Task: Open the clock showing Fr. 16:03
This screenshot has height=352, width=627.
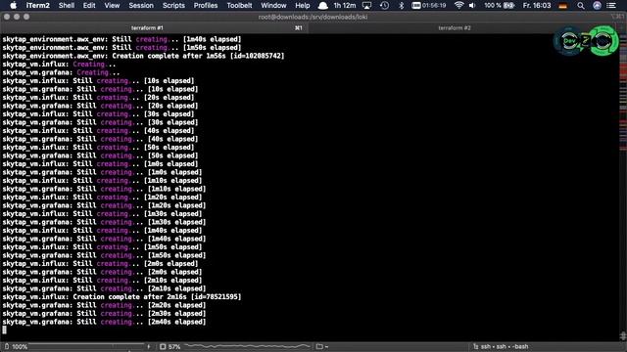Action: tap(537, 6)
